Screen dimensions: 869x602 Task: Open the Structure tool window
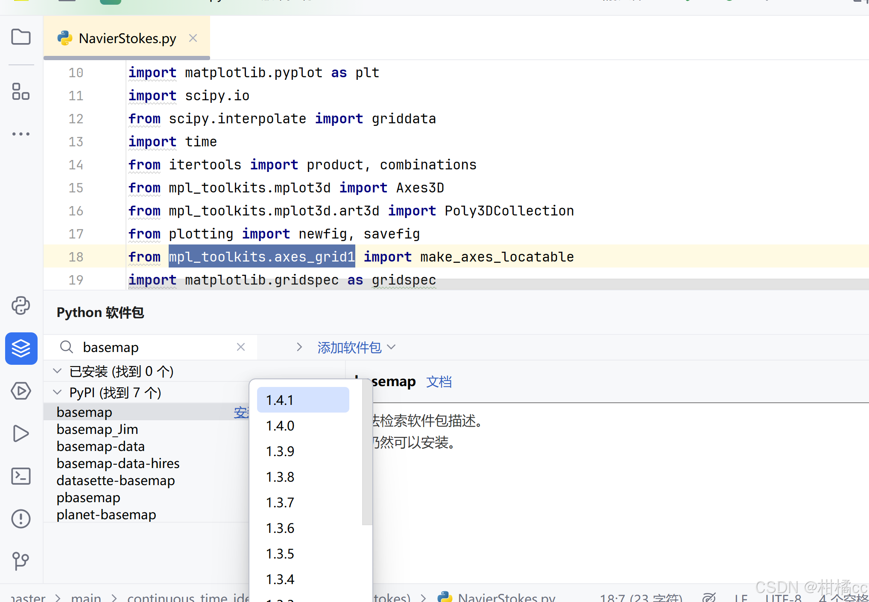click(x=20, y=91)
